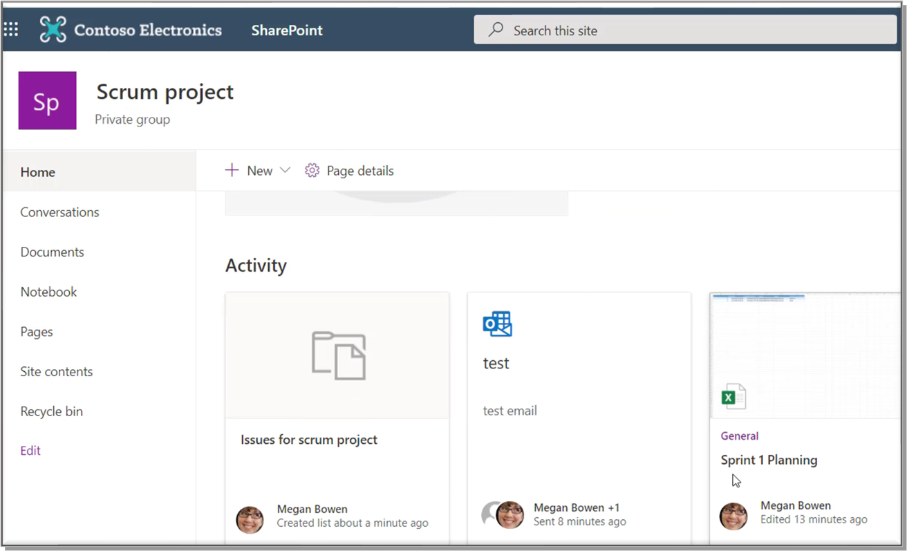907x551 pixels.
Task: Click the avatar on the test email card
Action: pyautogui.click(x=509, y=515)
